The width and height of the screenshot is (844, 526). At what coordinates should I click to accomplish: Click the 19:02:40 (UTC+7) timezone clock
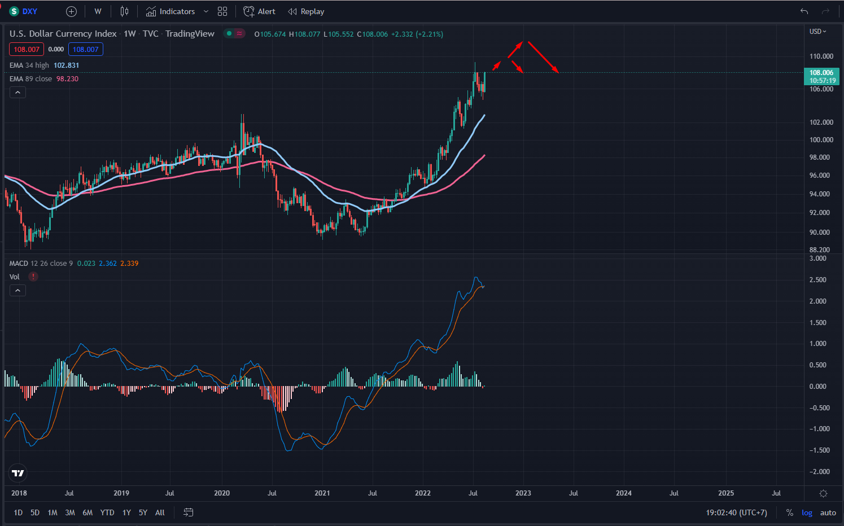coord(736,512)
